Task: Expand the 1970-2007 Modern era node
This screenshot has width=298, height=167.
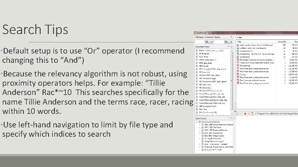Action: [x=200, y=133]
